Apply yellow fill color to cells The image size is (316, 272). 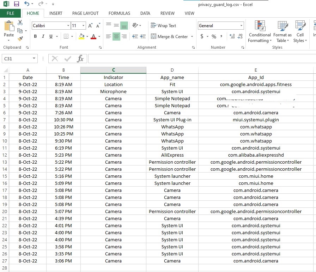(81, 36)
